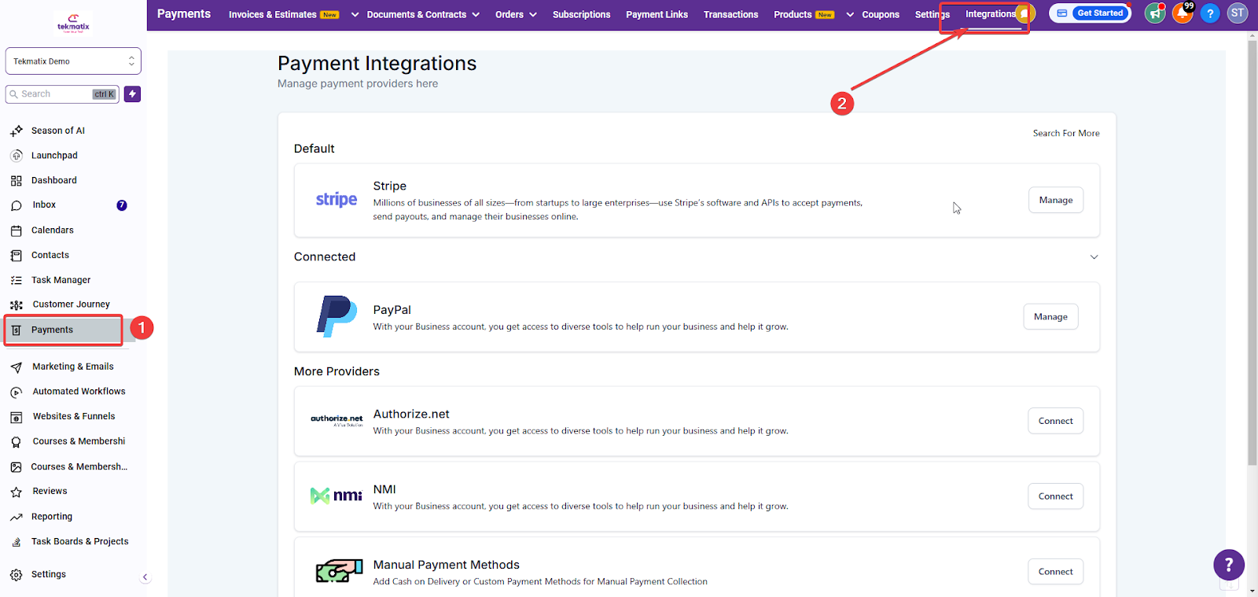Click the Stripe logo

point(337,200)
